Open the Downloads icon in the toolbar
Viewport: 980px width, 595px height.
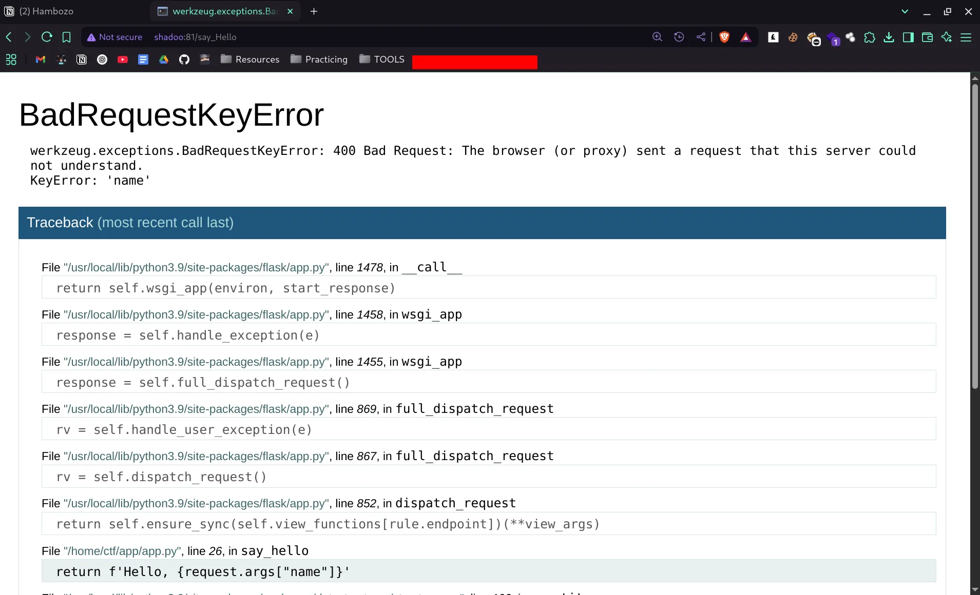(889, 37)
